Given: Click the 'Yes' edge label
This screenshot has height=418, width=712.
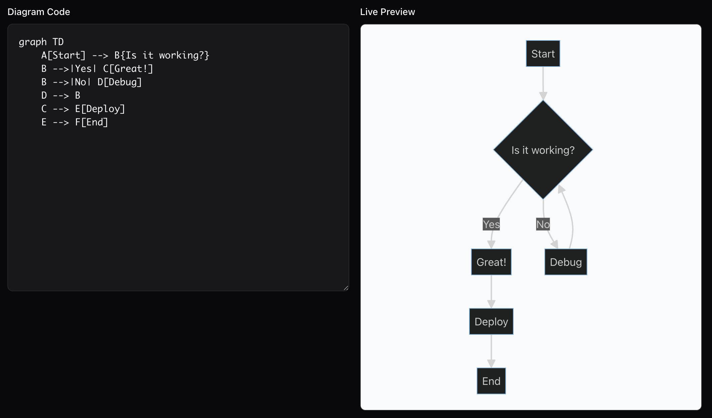Looking at the screenshot, I should [x=491, y=224].
